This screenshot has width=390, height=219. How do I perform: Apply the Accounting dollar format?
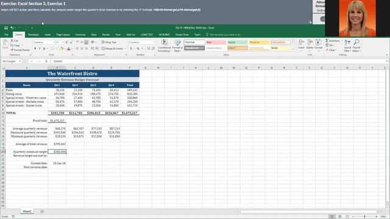pos(131,49)
